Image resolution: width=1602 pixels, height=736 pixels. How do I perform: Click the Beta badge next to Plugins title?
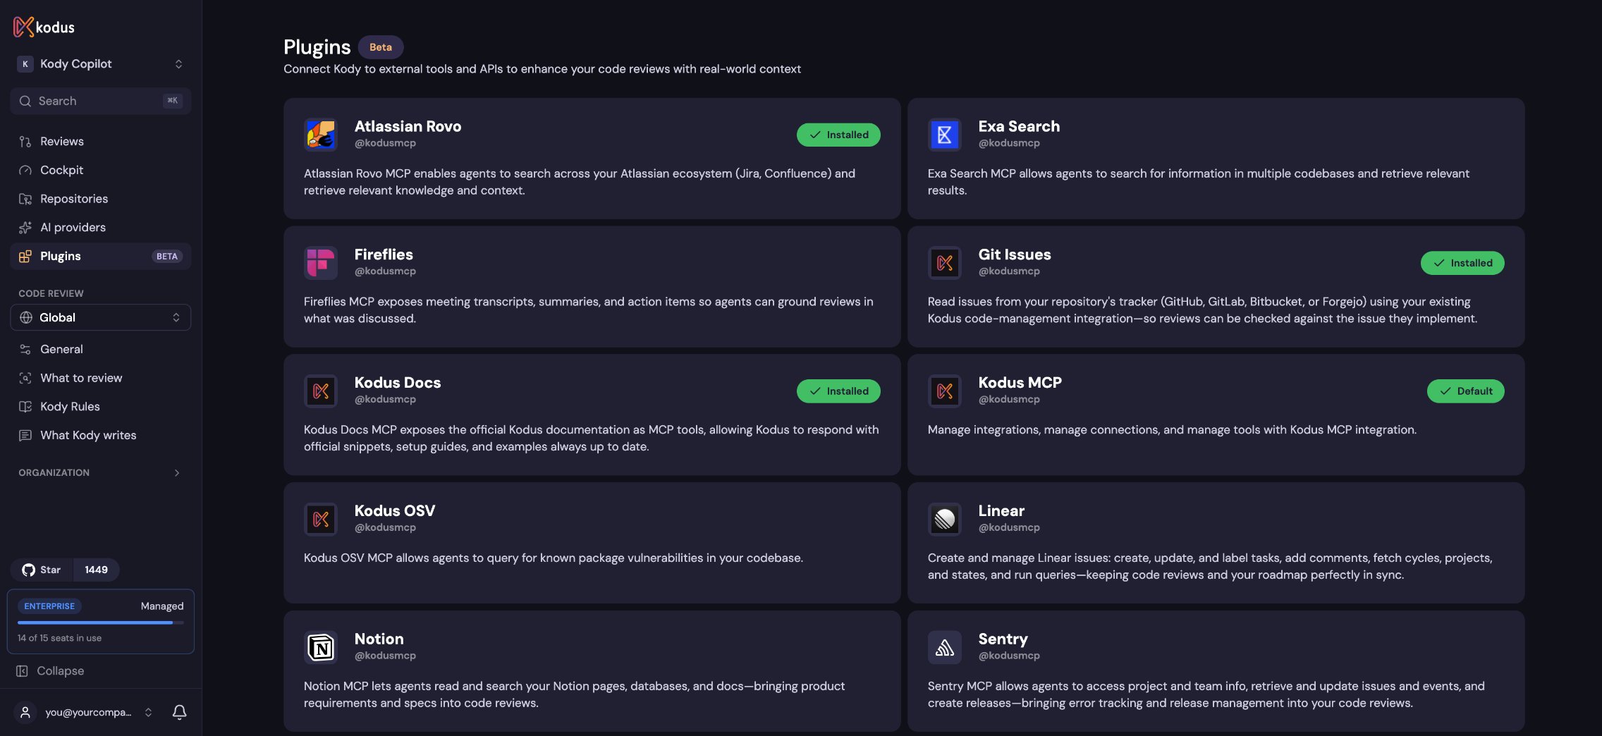coord(381,47)
